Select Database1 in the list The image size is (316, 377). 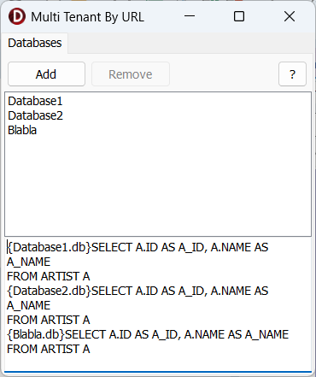[35, 101]
